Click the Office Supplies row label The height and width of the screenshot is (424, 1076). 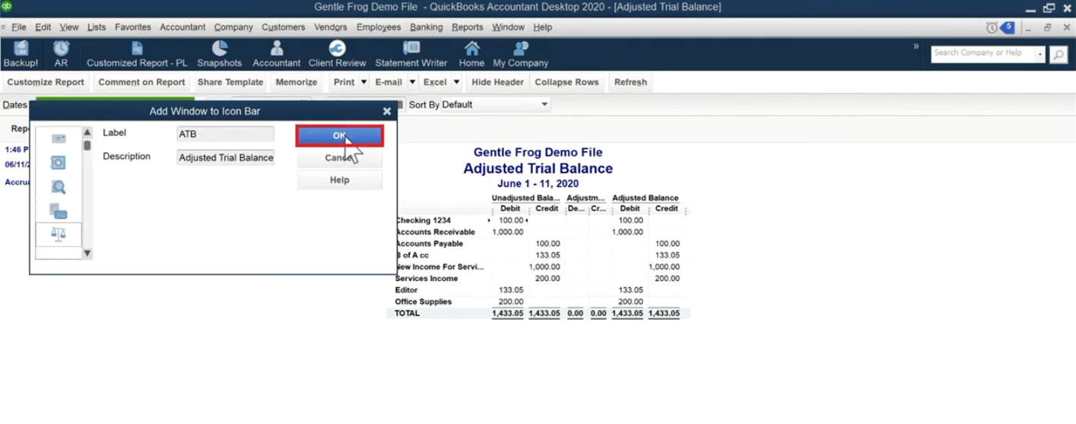point(423,302)
